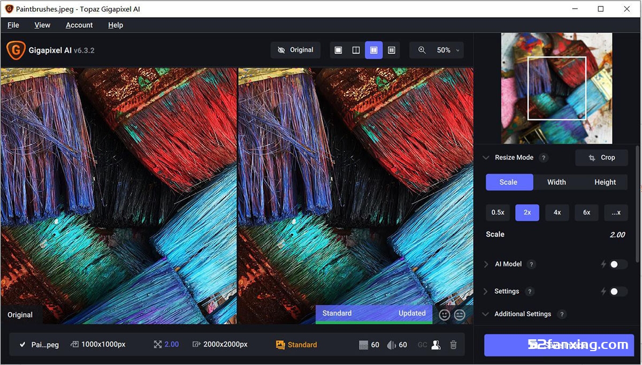Click the Gigapixel AI logo icon
642x365 pixels.
[x=16, y=50]
